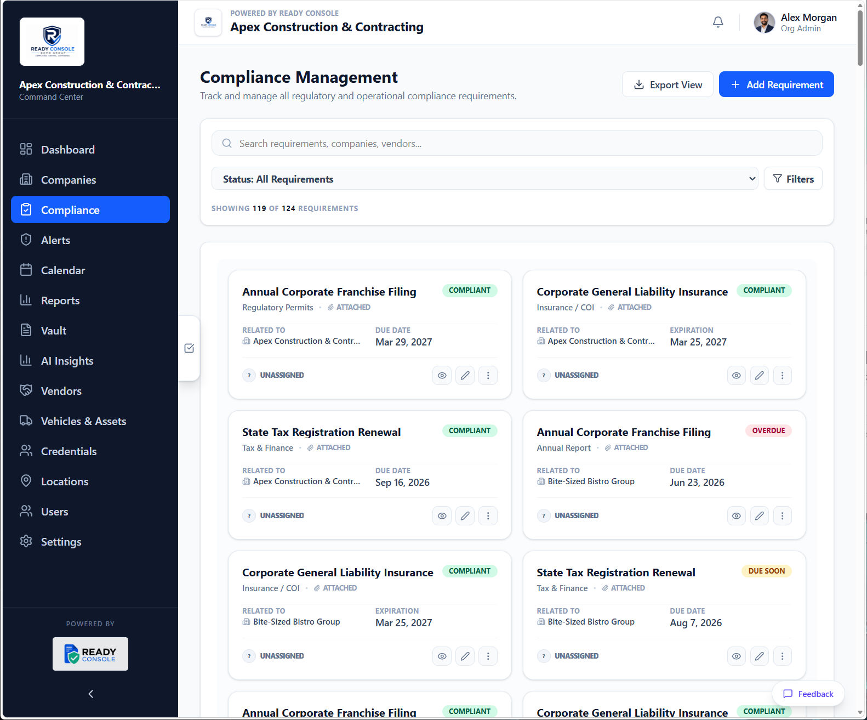This screenshot has height=720, width=867.
Task: Open the notifications bell
Action: [x=718, y=22]
